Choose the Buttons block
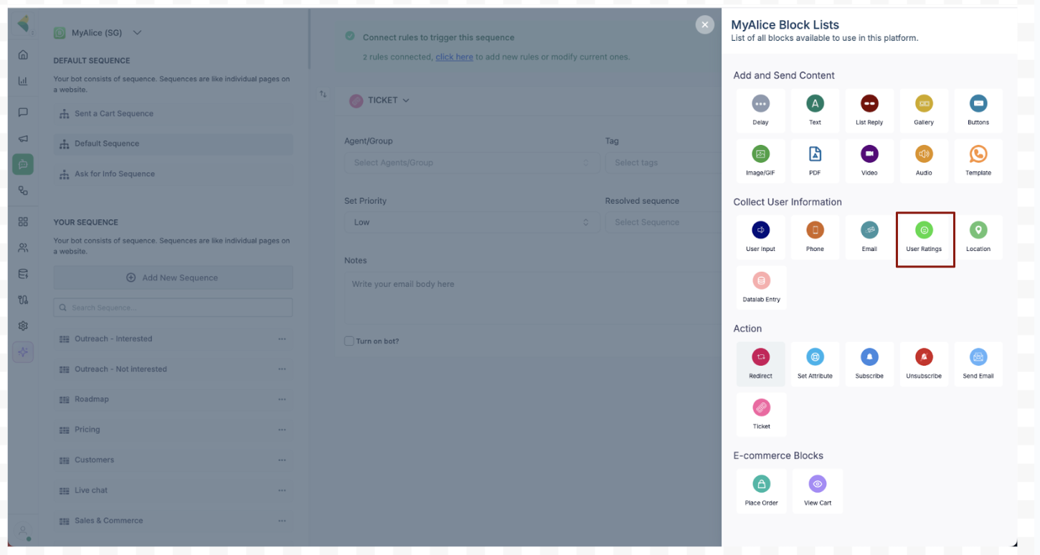 978,110
